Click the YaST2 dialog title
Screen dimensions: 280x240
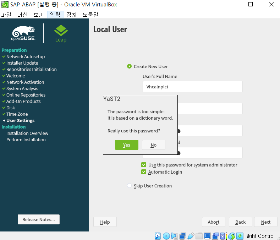pyautogui.click(x=112, y=99)
